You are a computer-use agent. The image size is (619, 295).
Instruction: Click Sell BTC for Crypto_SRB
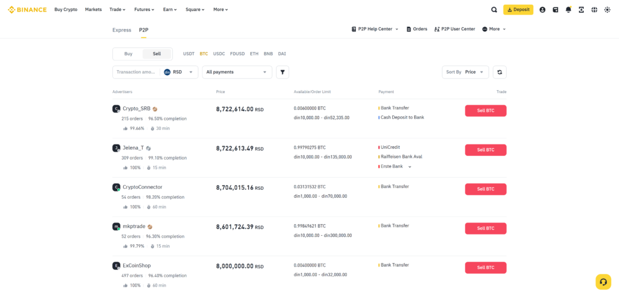tap(485, 111)
